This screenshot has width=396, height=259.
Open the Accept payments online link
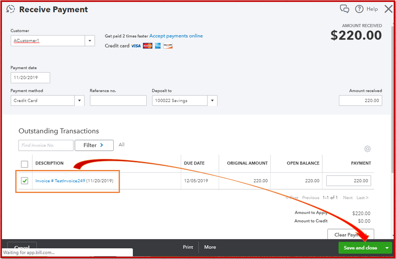coord(176,36)
